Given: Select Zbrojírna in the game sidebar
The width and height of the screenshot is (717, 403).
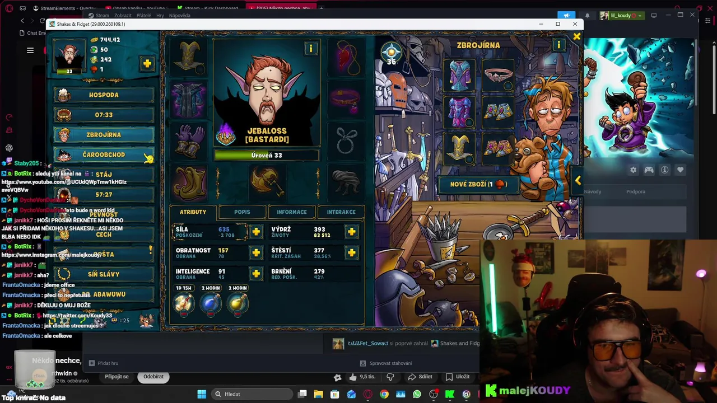Looking at the screenshot, I should click(x=104, y=135).
